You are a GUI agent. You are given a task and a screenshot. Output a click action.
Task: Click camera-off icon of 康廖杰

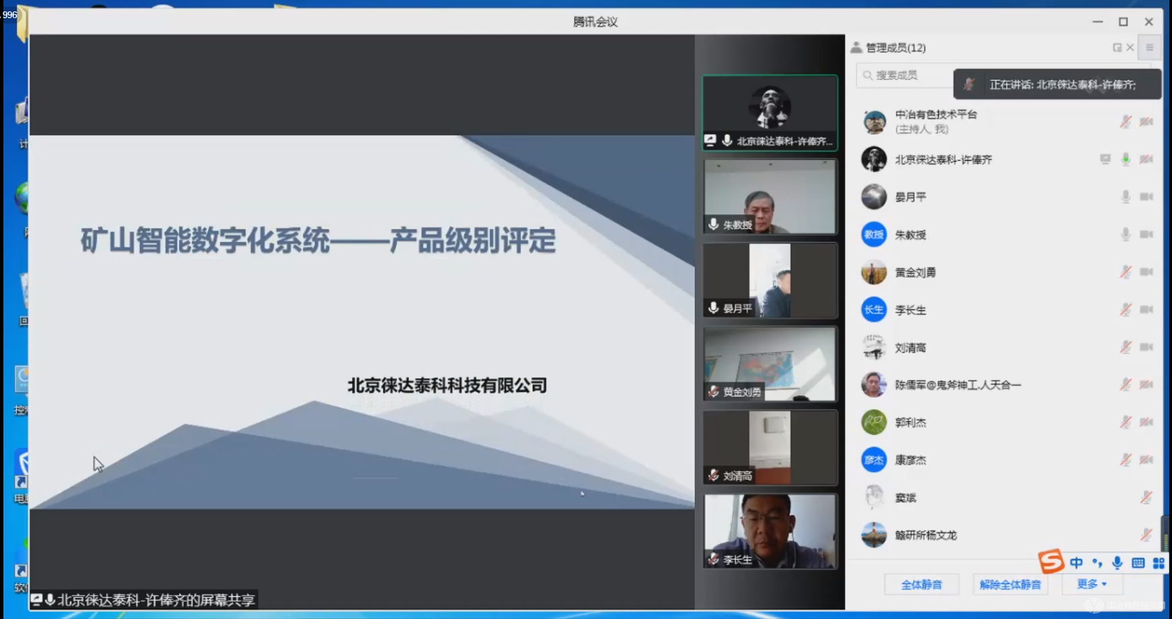1146,460
